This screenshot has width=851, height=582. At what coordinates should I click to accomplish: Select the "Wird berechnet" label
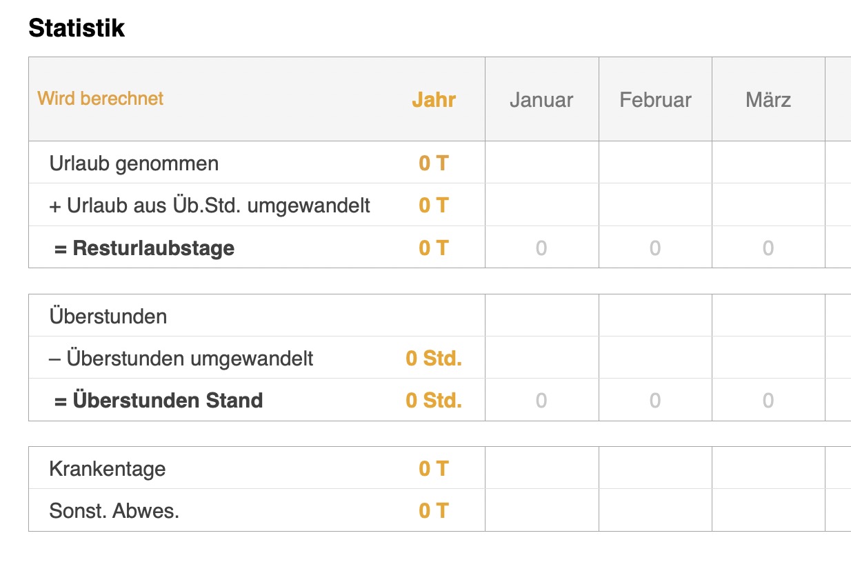100,99
